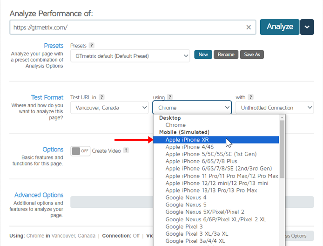Select Google Nexus 5 option
323x246 pixels.
point(216,205)
